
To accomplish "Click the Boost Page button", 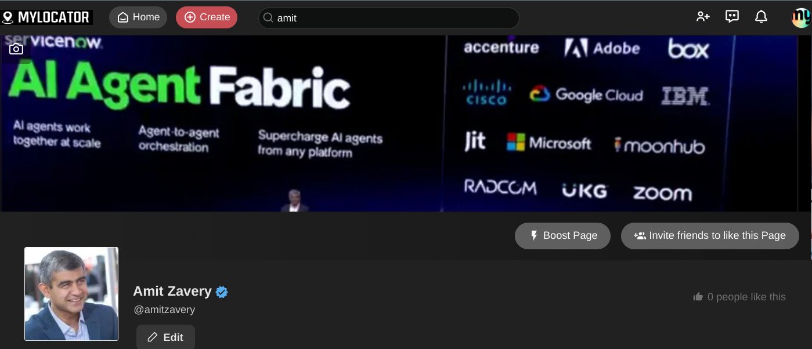I will point(562,235).
